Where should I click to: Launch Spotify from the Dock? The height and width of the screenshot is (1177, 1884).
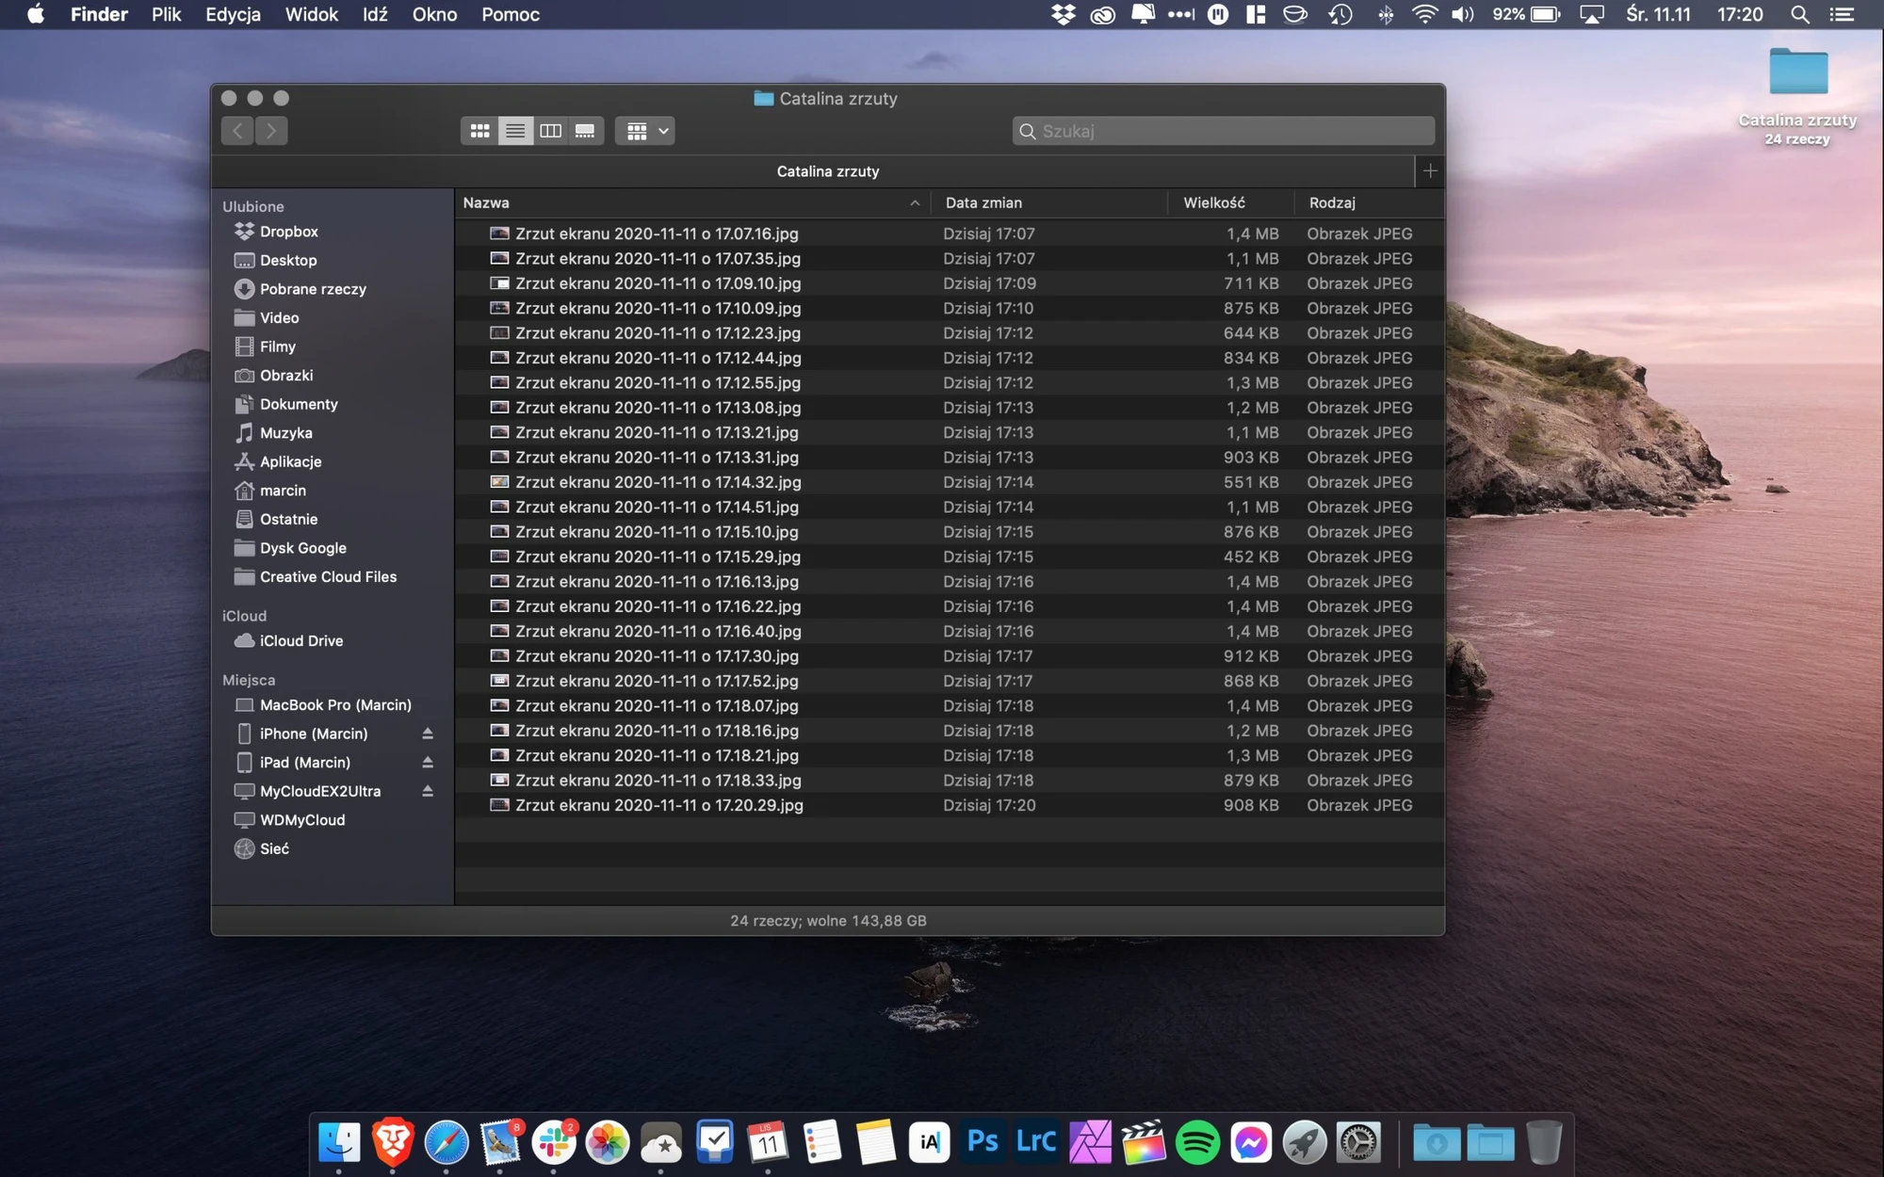tap(1197, 1142)
